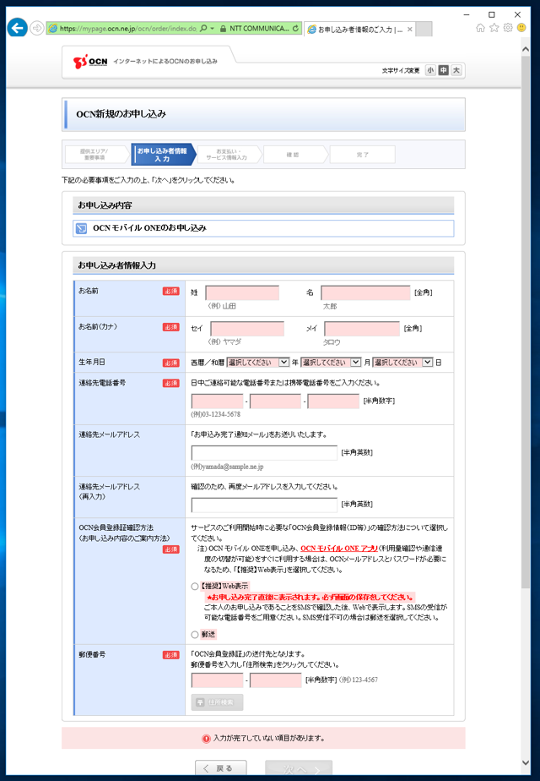
Task: Click the OCN モバイル ONE application icon
Action: [x=81, y=228]
